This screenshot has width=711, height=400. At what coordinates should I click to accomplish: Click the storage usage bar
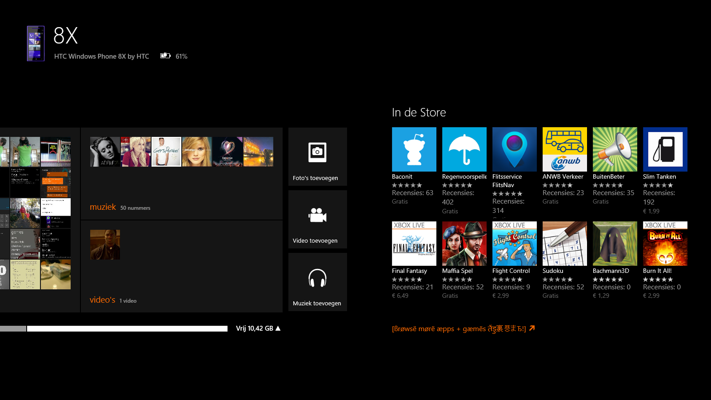tap(114, 328)
